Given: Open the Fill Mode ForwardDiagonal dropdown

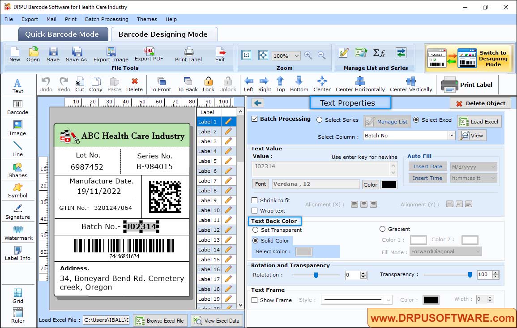Looking at the screenshot, I should pyautogui.click(x=446, y=251).
